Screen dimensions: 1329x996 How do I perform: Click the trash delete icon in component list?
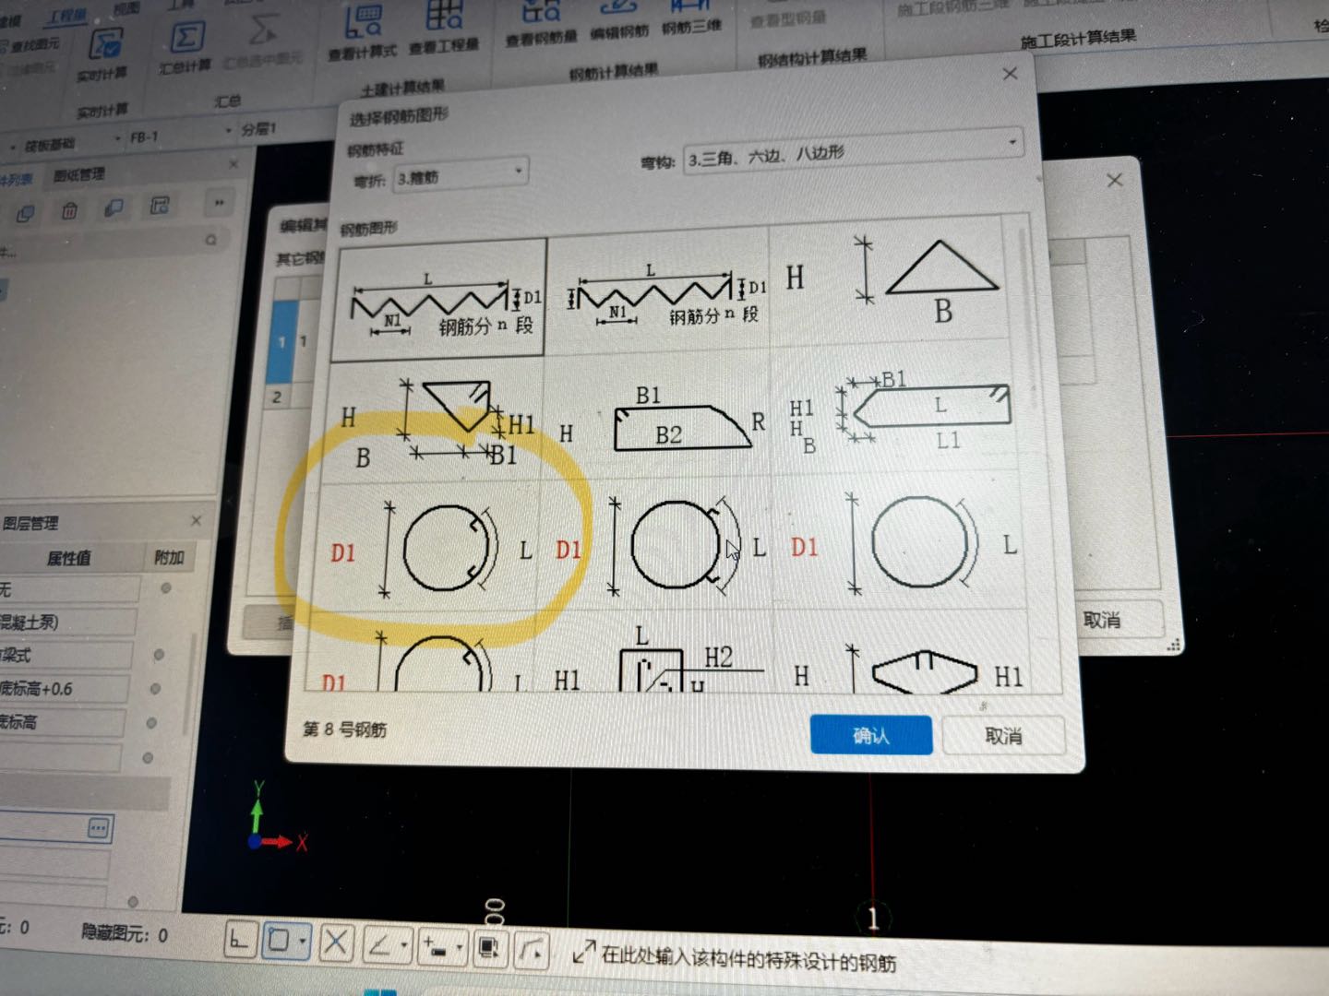pos(69,211)
